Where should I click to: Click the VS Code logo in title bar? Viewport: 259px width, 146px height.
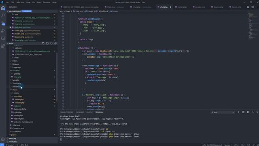(2, 2)
